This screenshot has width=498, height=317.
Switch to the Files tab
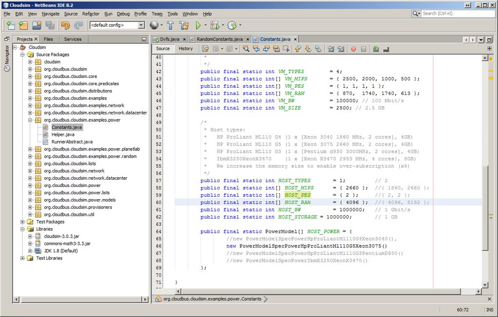(48, 39)
